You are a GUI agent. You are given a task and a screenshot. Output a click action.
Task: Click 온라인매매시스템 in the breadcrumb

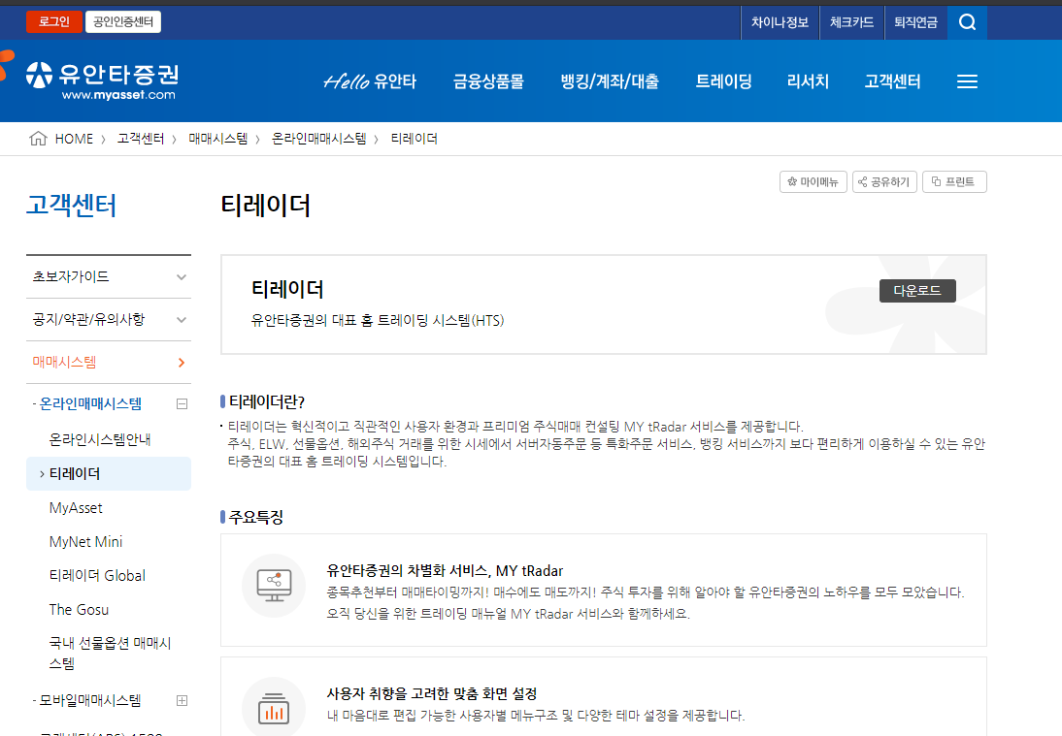(x=318, y=139)
